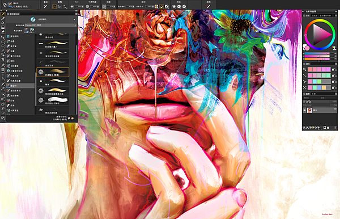Open the Color panel options menu

coord(336,16)
